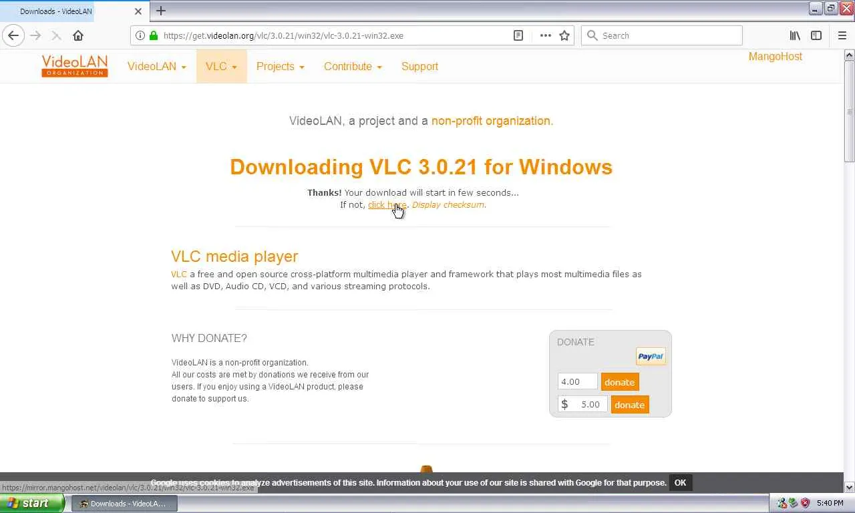Image resolution: width=855 pixels, height=513 pixels.
Task: Open the Contribute dropdown menu
Action: [353, 66]
